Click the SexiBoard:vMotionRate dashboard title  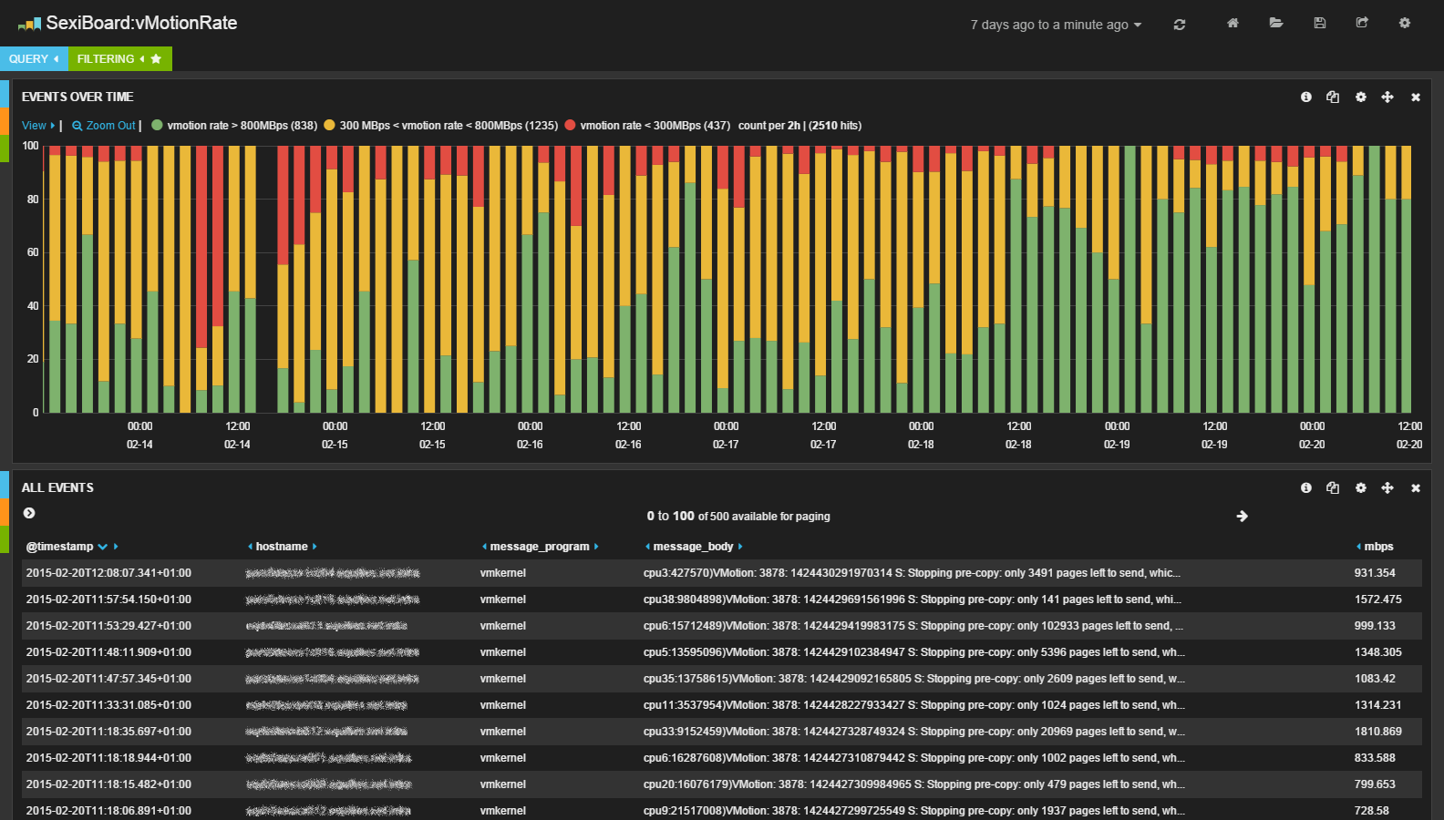(141, 24)
